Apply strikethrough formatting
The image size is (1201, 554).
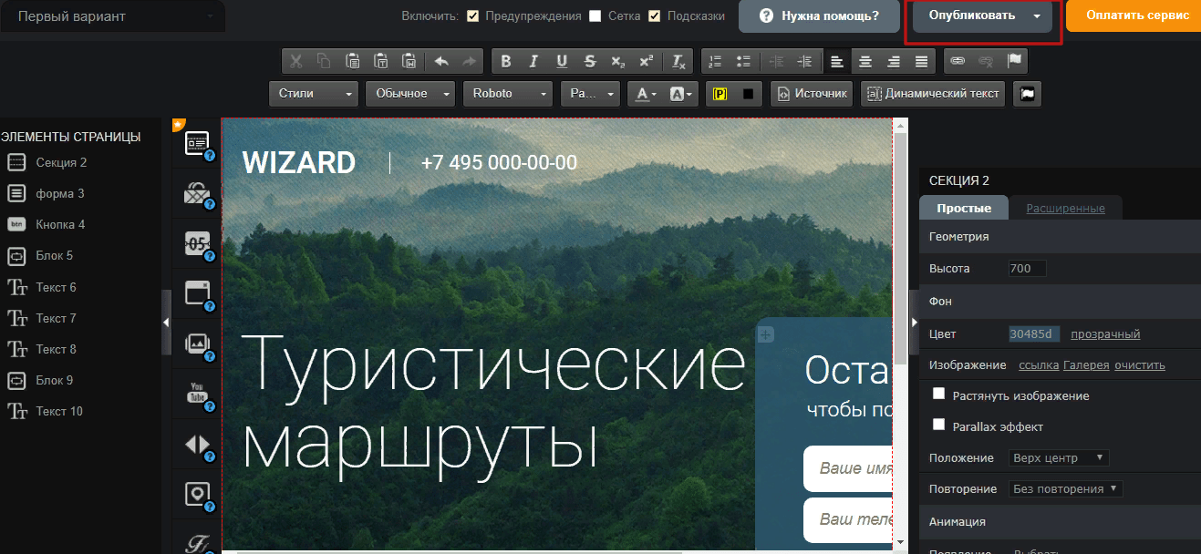click(x=590, y=61)
